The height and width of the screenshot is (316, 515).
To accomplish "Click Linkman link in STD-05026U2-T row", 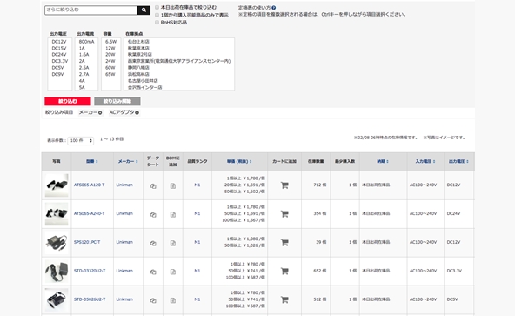I will tap(124, 299).
